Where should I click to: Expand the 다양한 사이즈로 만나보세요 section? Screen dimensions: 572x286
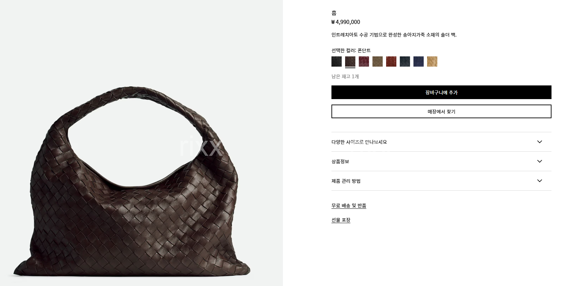pos(441,142)
